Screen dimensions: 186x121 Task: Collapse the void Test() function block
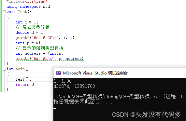click(x=4, y=12)
